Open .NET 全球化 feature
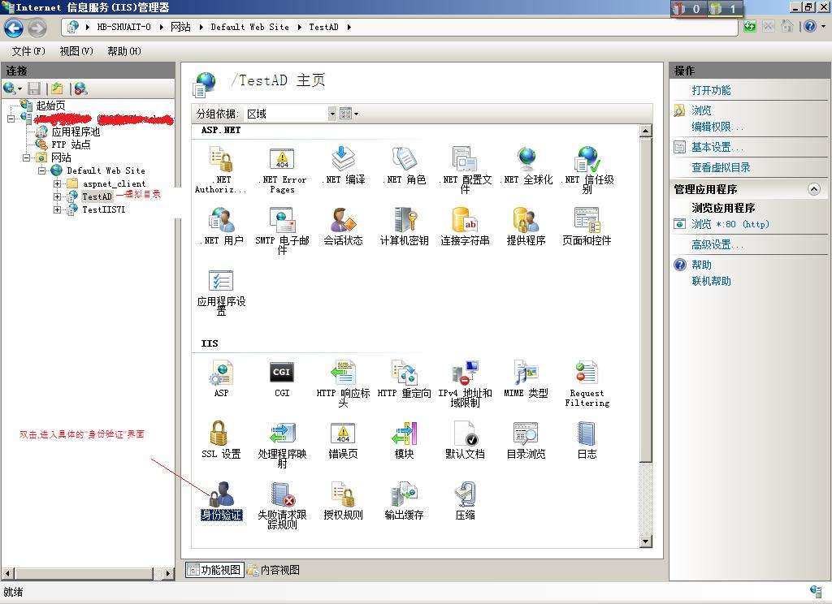 click(526, 166)
